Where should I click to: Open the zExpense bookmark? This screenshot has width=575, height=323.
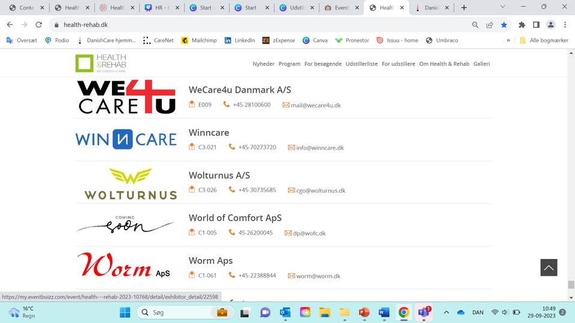point(279,40)
